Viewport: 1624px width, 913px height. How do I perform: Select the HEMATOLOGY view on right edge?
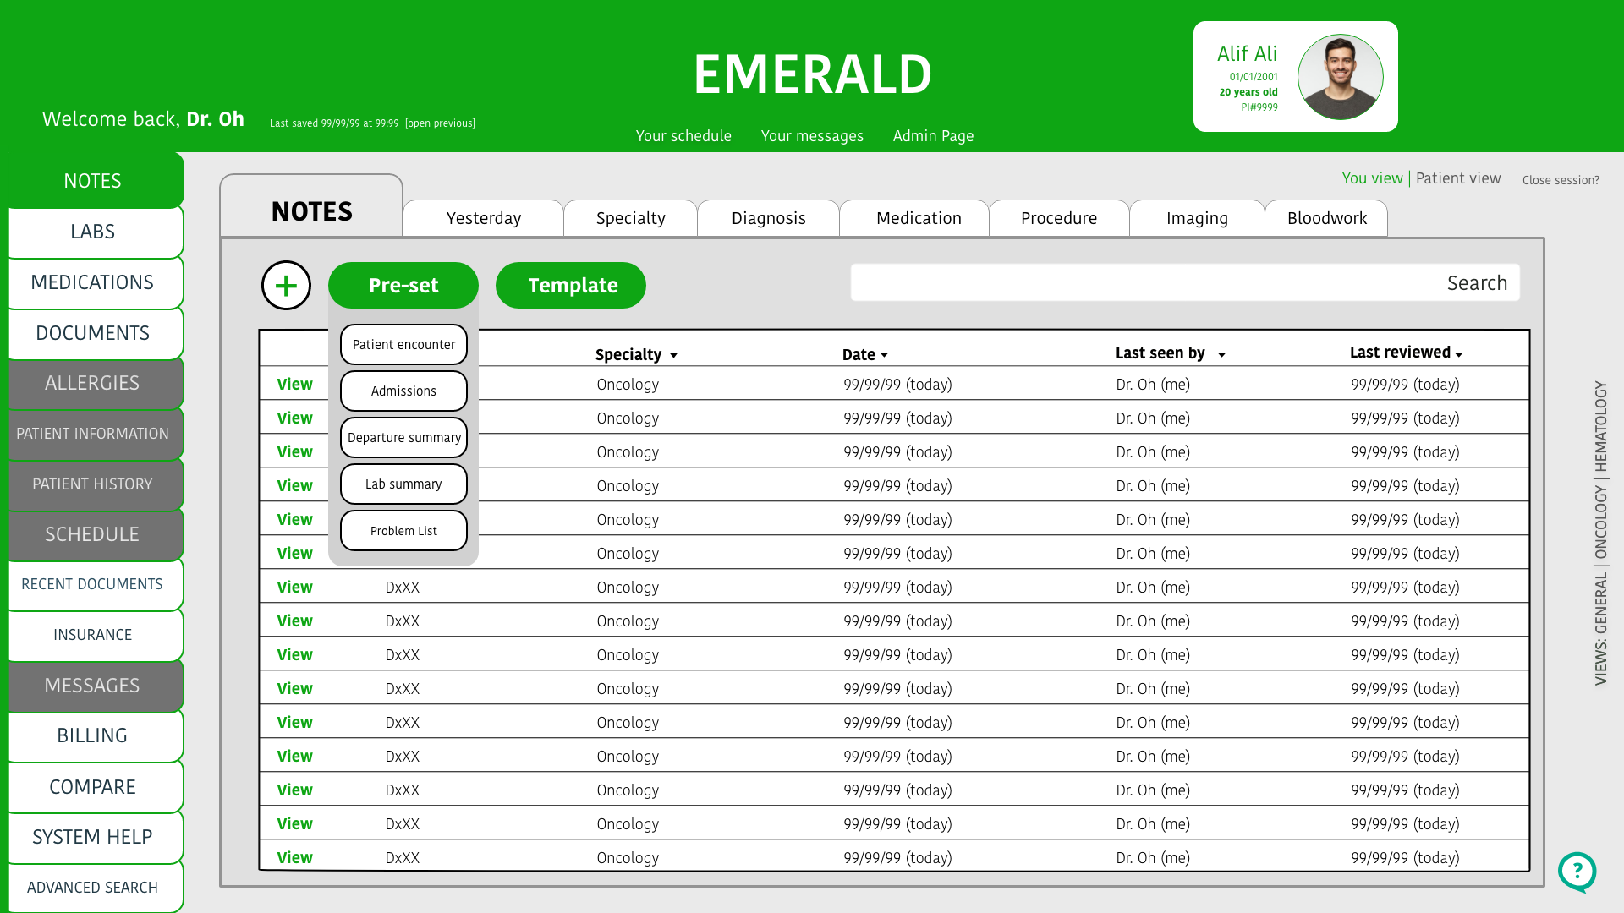1600,426
